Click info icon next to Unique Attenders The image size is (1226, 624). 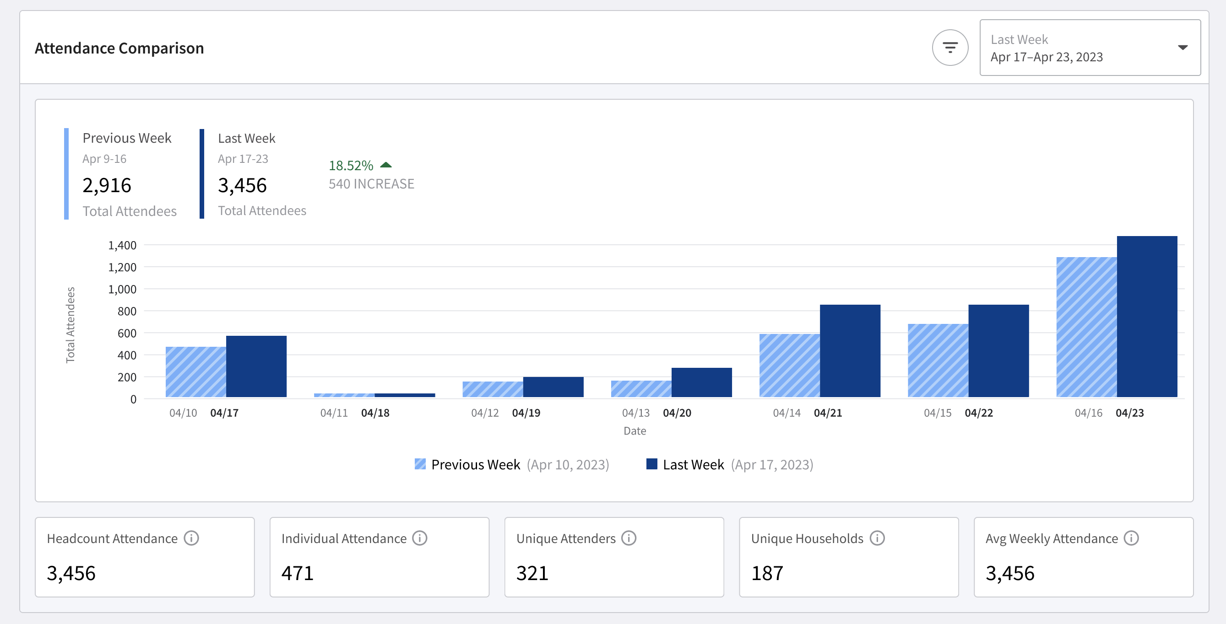(x=629, y=538)
